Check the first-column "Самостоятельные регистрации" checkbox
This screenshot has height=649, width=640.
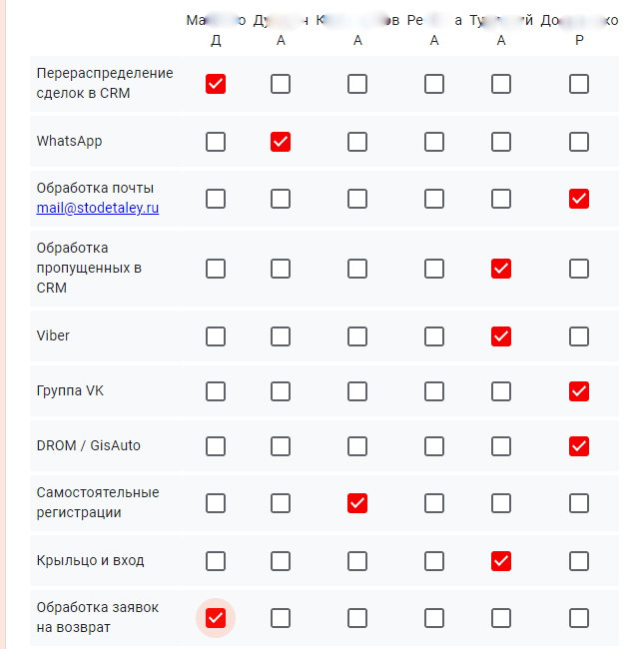click(x=216, y=503)
